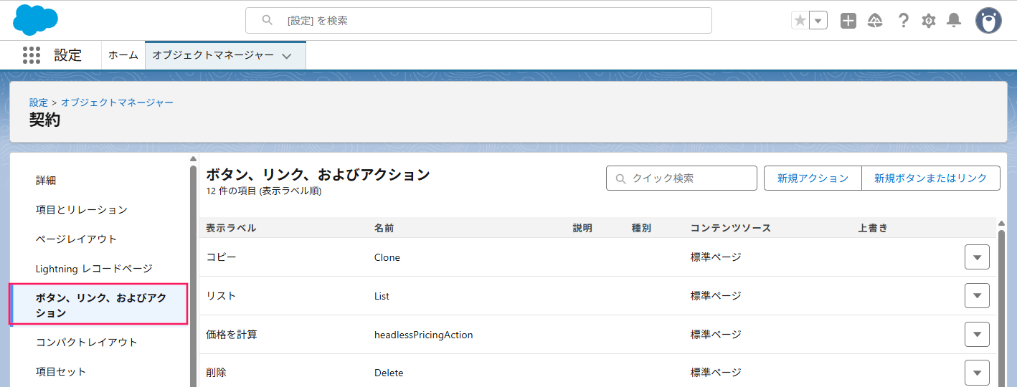
Task: Open the App Launcher dots grid
Action: [32, 55]
